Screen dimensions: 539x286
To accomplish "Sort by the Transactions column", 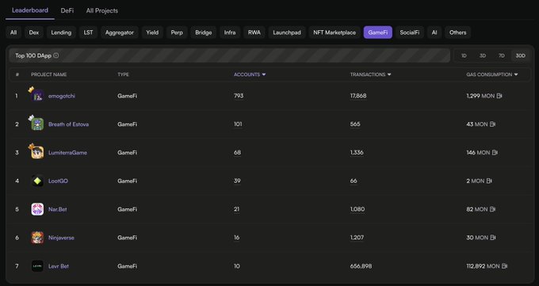I will 371,74.
